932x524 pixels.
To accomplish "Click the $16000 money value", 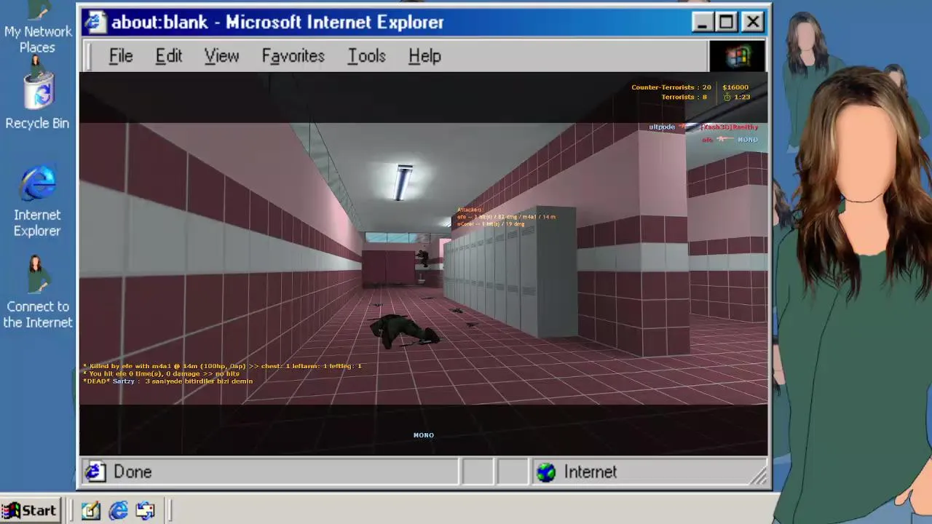I will pyautogui.click(x=735, y=87).
